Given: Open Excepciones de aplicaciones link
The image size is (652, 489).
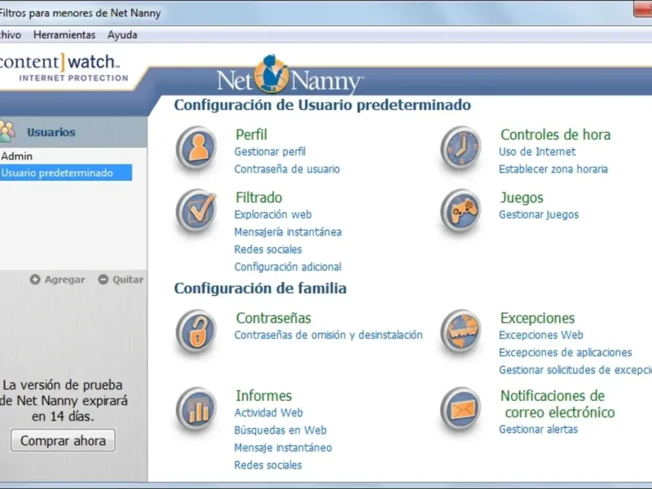Looking at the screenshot, I should point(565,353).
